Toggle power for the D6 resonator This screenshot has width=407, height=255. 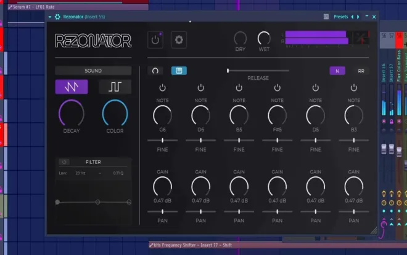[x=200, y=88]
